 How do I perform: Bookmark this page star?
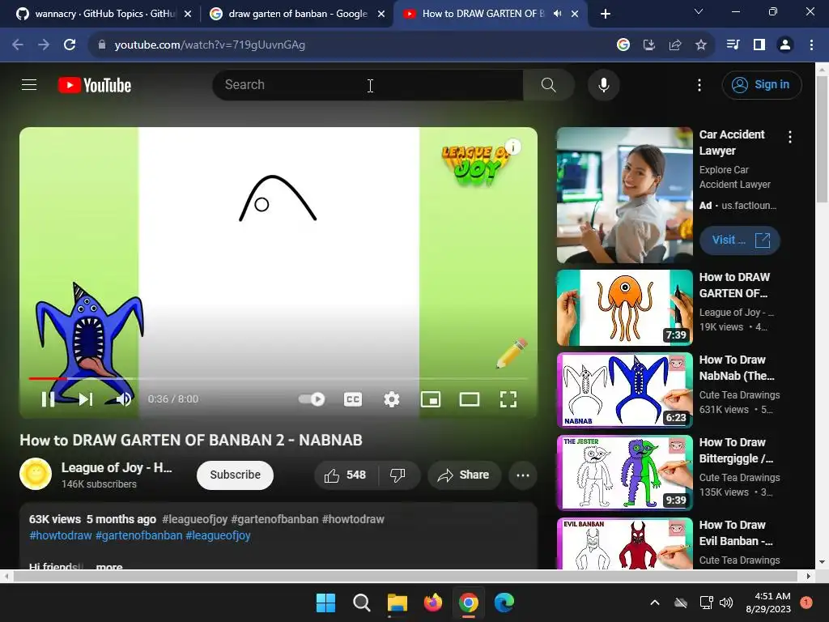tap(700, 45)
